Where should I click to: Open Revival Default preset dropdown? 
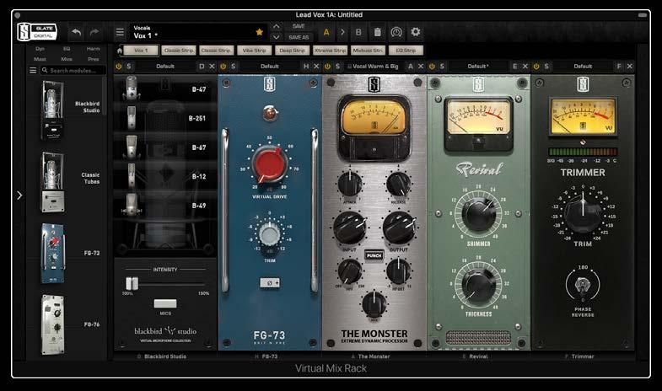[478, 67]
